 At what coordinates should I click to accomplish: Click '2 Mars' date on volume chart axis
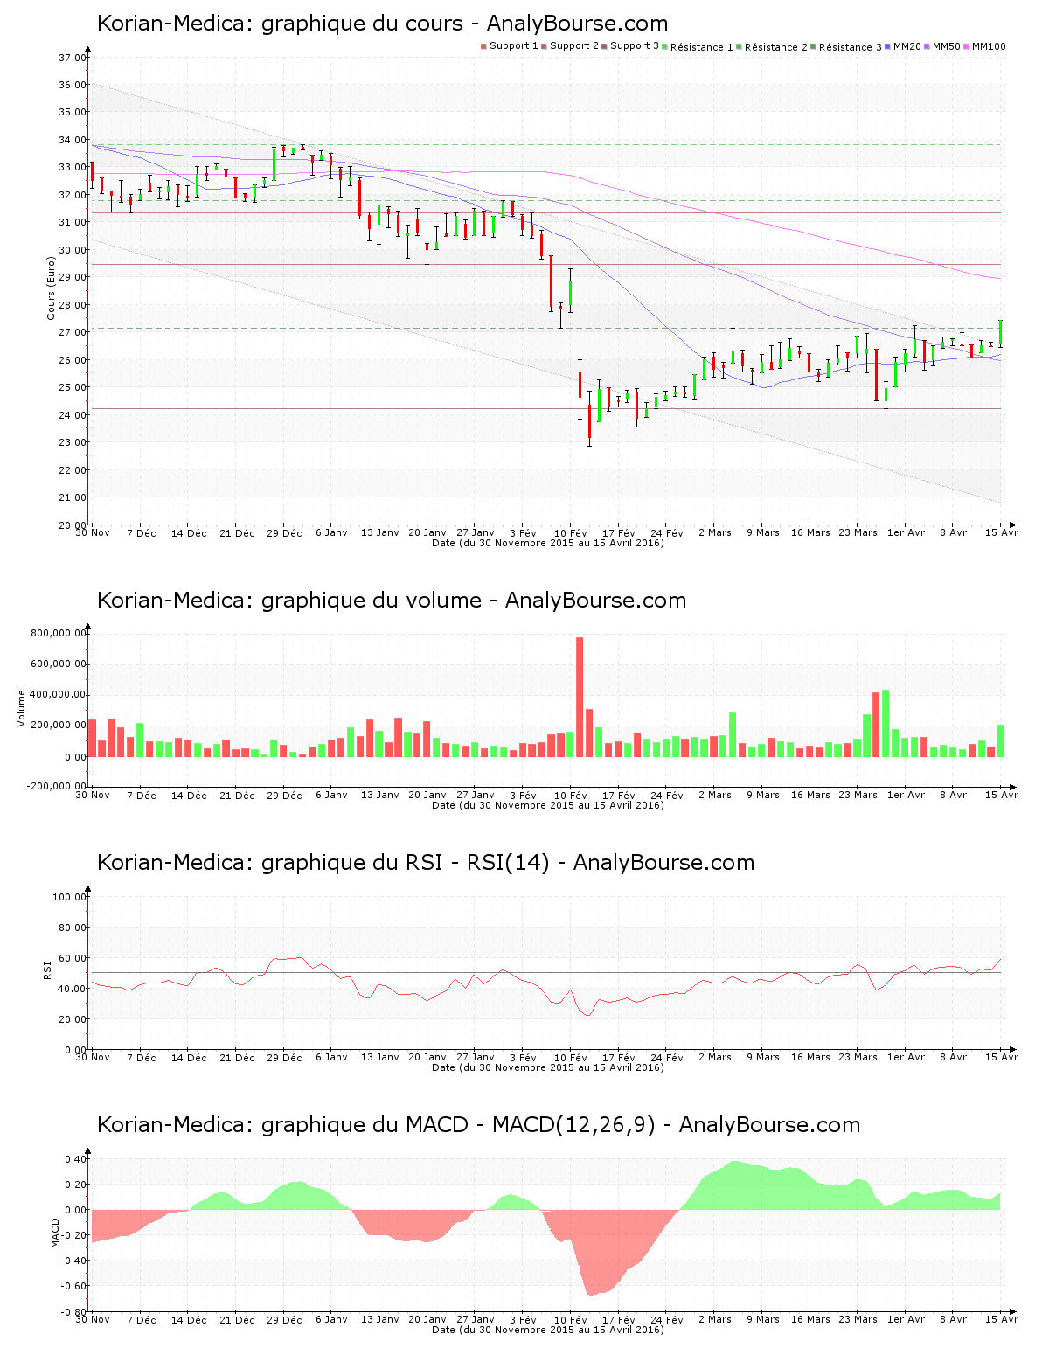(x=715, y=796)
